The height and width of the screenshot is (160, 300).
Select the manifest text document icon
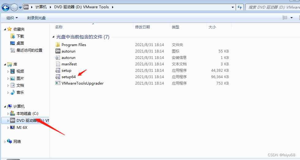(x=58, y=64)
